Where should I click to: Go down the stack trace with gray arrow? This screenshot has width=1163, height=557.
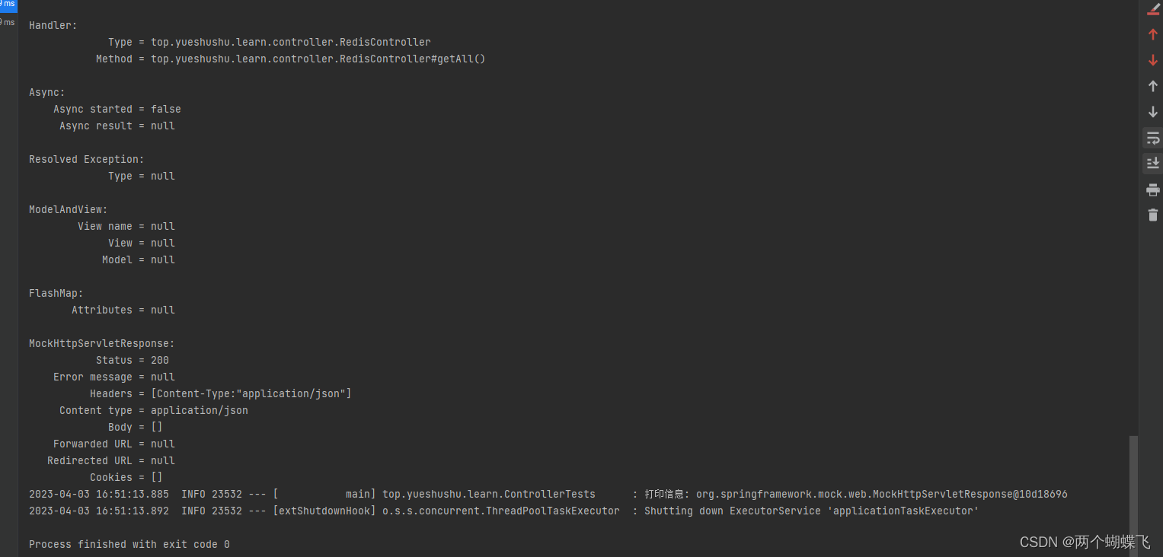pos(1152,112)
